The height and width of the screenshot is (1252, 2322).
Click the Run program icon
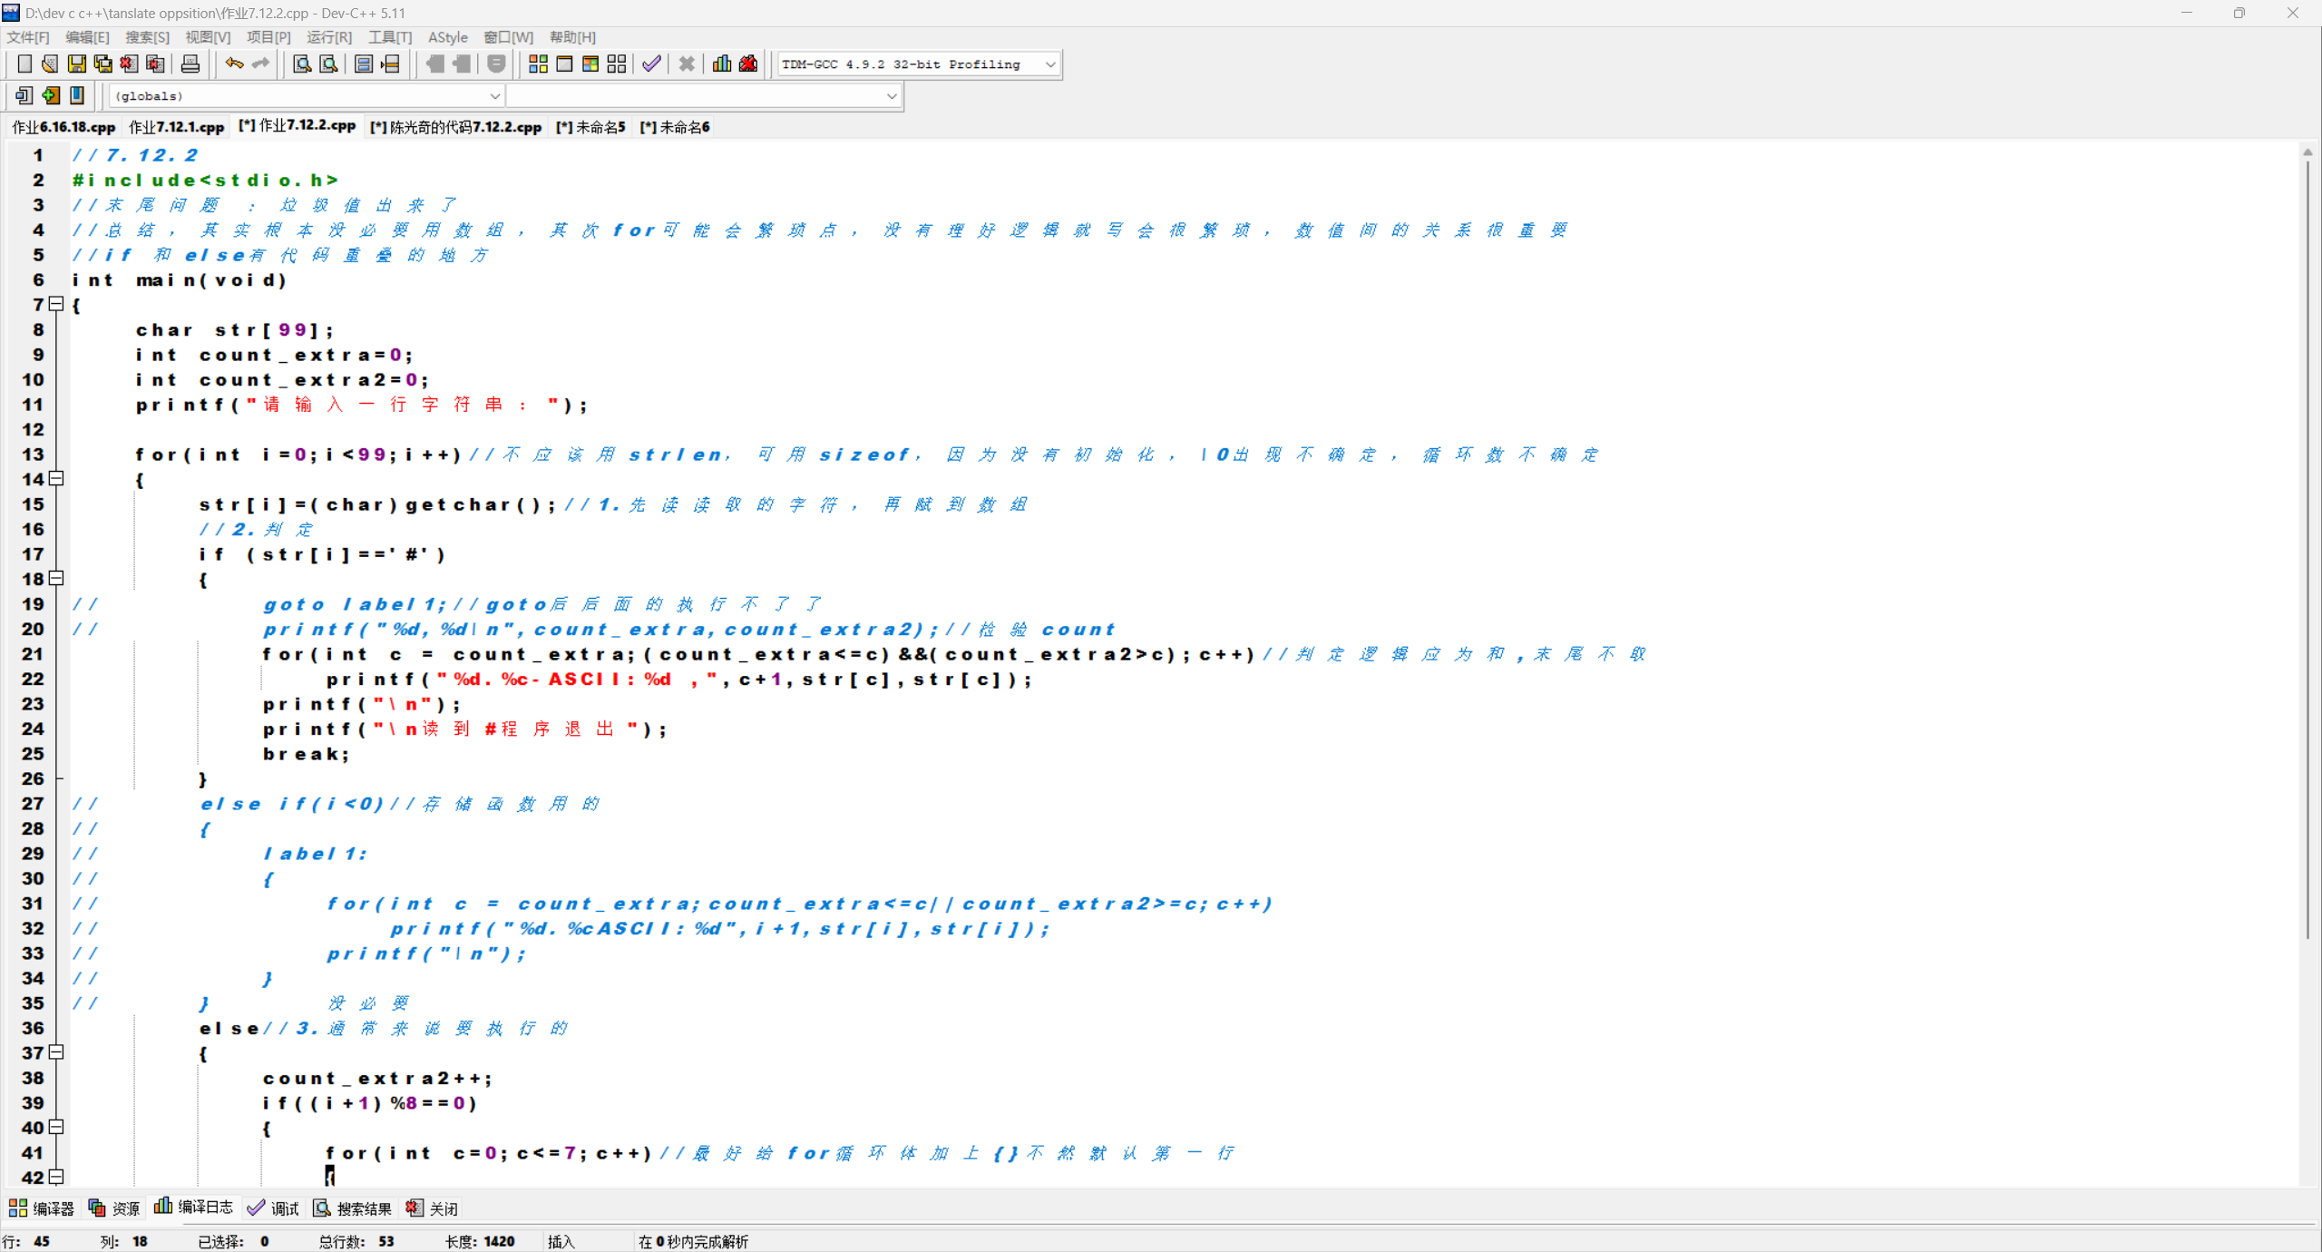pos(564,64)
